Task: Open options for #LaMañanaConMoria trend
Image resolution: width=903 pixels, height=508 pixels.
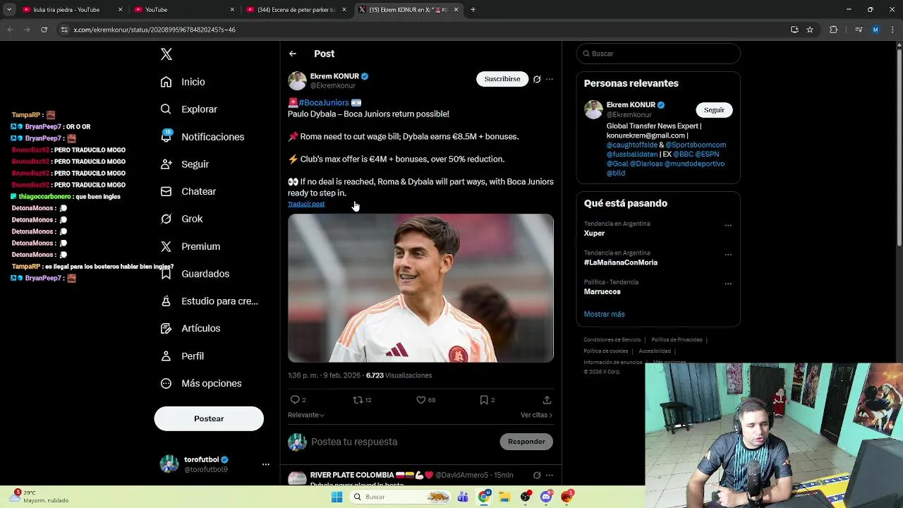Action: coord(728,255)
